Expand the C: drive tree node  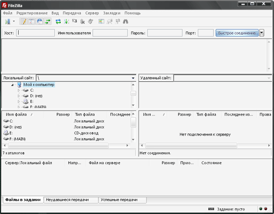(x=19, y=90)
